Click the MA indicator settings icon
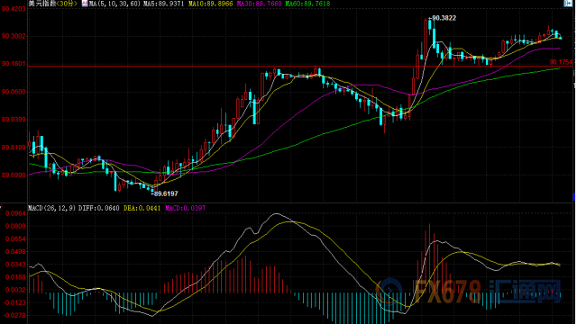 (x=85, y=4)
